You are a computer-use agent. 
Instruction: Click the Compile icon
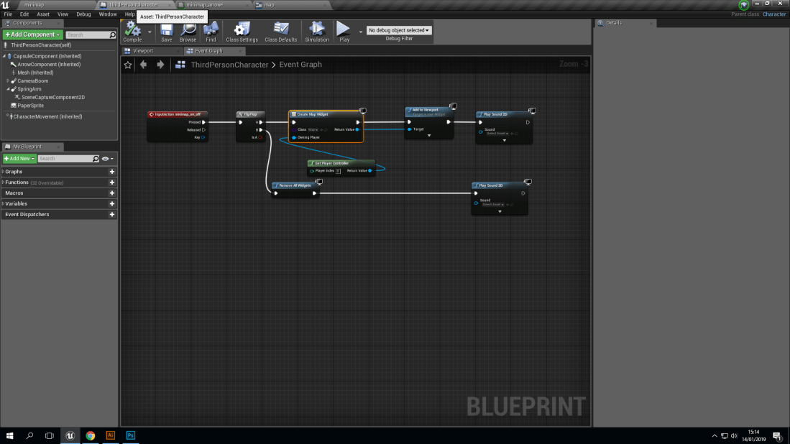[x=133, y=30]
